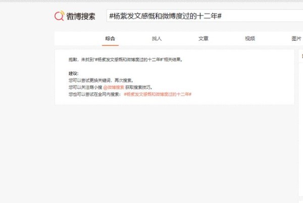303x203 pixels.
Task: Switch to the 视频 tab
Action: tap(250, 39)
